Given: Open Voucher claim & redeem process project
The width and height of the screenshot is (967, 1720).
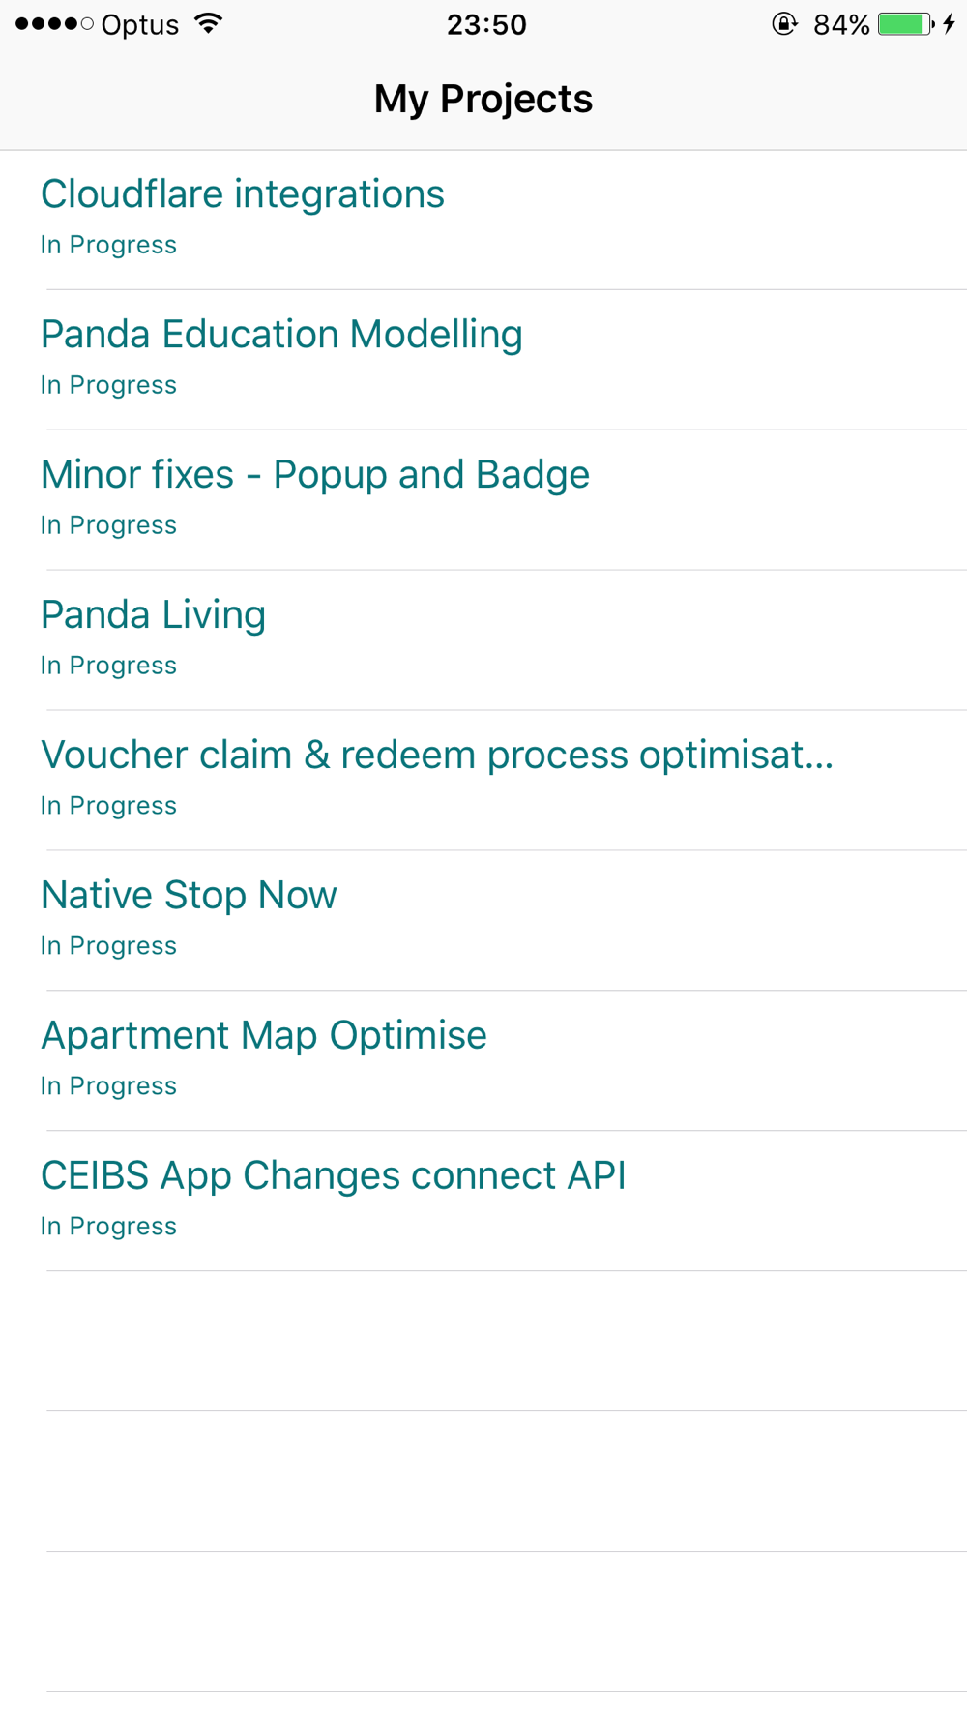Looking at the screenshot, I should click(x=483, y=781).
